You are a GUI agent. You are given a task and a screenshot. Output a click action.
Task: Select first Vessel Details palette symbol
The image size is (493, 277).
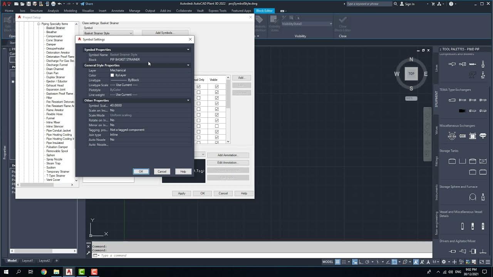click(463, 227)
